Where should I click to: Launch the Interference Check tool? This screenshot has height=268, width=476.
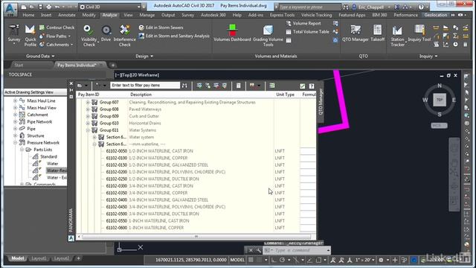(x=124, y=35)
